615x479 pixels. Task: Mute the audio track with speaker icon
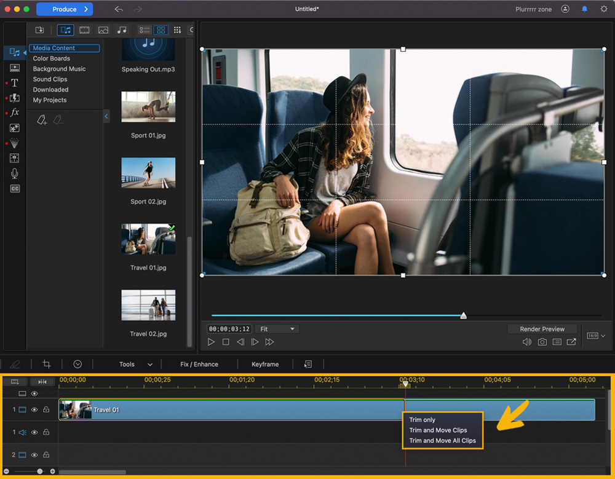point(23,433)
